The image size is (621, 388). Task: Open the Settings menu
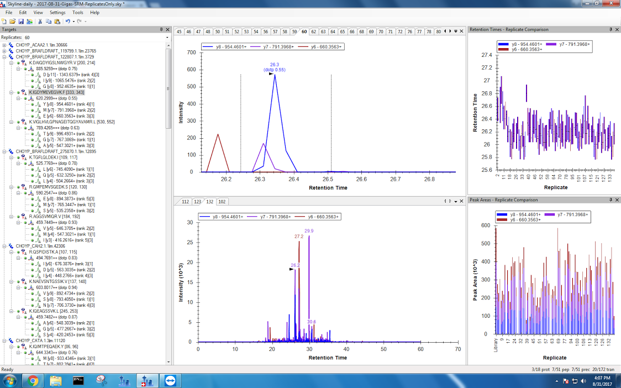57,12
